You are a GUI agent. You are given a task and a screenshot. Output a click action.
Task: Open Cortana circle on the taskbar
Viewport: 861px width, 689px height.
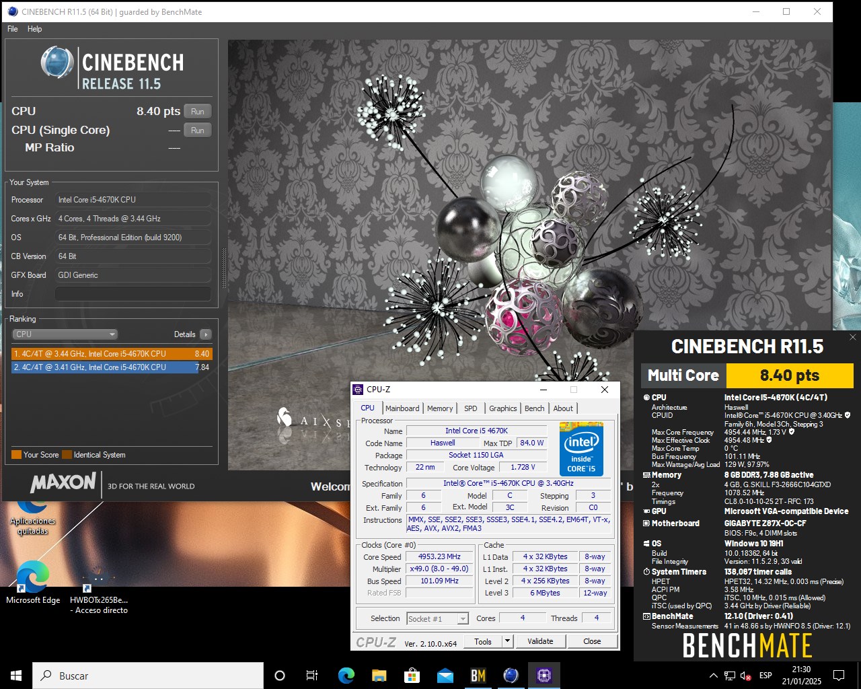pos(280,676)
